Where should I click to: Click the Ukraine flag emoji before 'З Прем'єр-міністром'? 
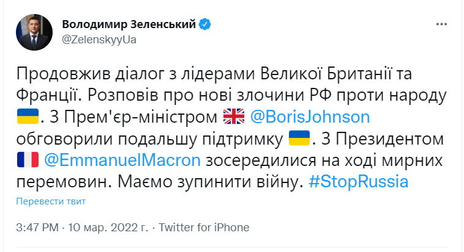pos(28,117)
